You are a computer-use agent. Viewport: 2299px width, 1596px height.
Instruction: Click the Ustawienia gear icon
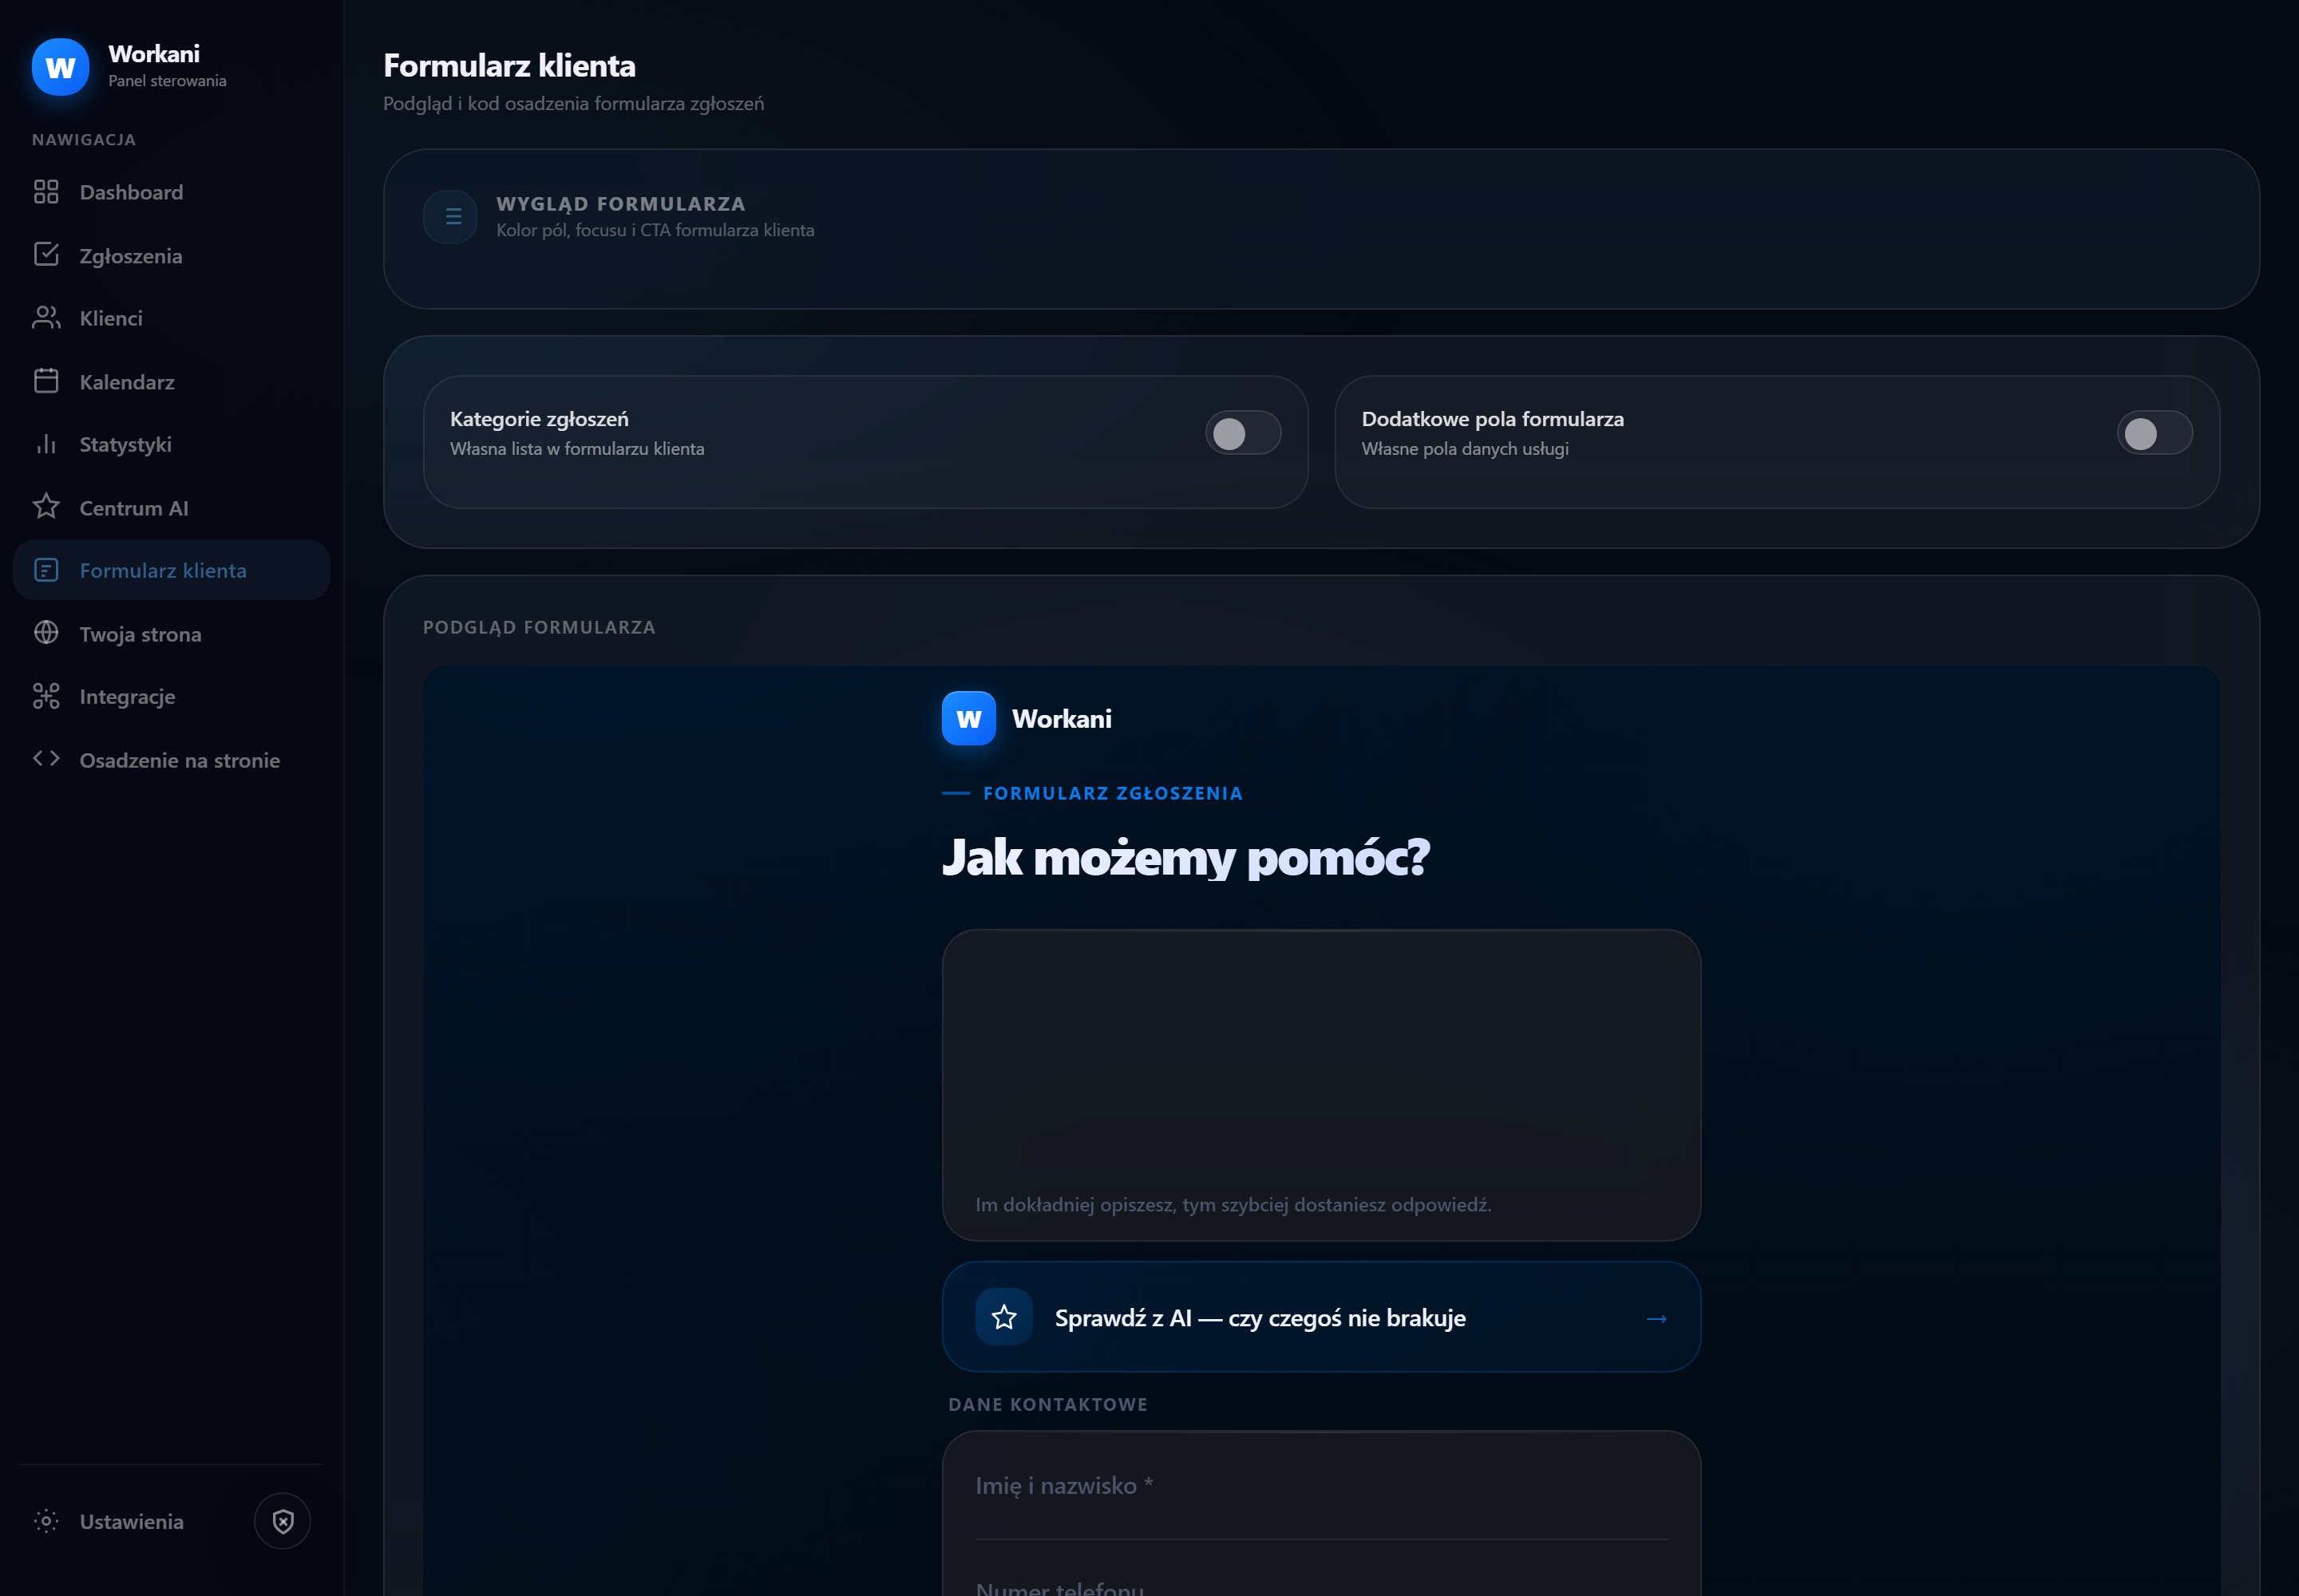click(x=46, y=1521)
